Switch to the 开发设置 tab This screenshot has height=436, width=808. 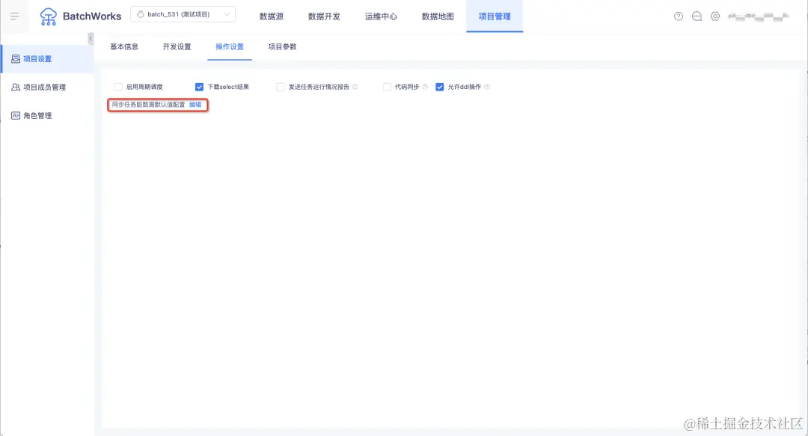(x=177, y=47)
